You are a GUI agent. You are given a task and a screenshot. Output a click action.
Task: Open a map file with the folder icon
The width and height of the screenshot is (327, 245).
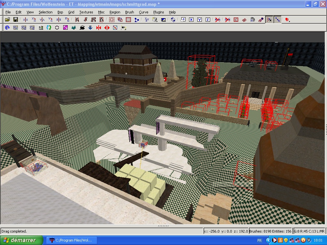8,19
